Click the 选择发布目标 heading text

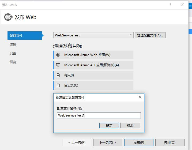click(67, 46)
